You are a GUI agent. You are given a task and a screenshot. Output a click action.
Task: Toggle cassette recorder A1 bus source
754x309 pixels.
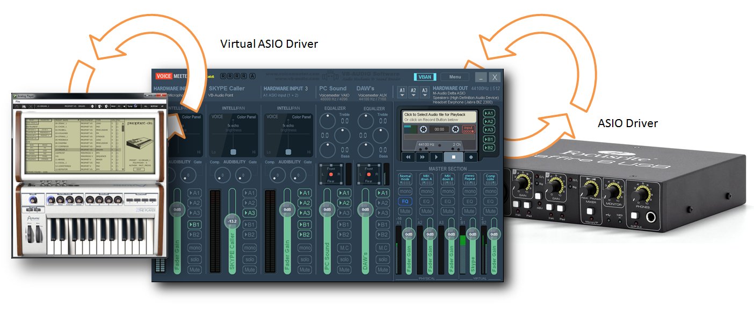tap(489, 113)
